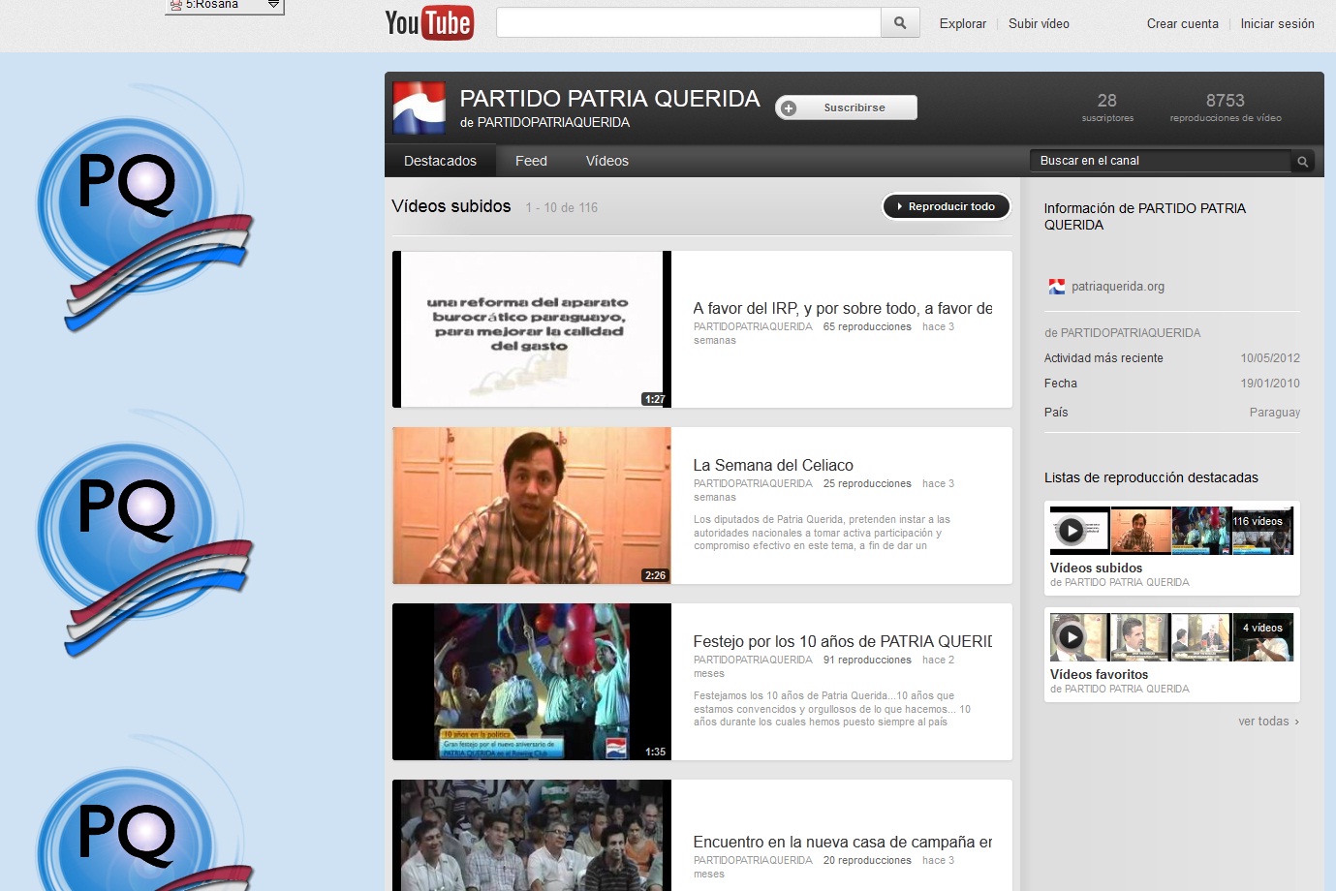Image resolution: width=1336 pixels, height=891 pixels.
Task: Click the Los diputados de Patria Querida description
Action: click(822, 533)
